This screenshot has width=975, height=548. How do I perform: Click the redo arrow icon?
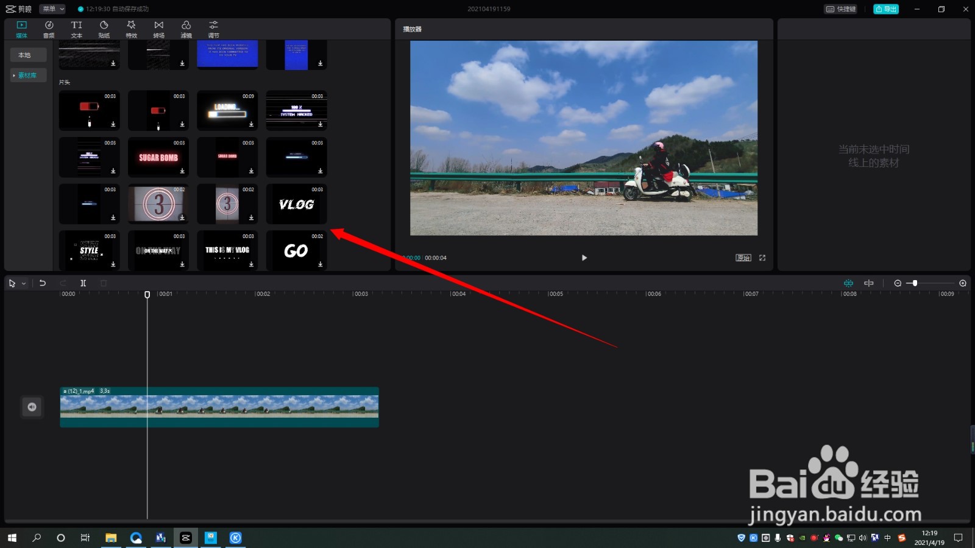click(x=63, y=283)
